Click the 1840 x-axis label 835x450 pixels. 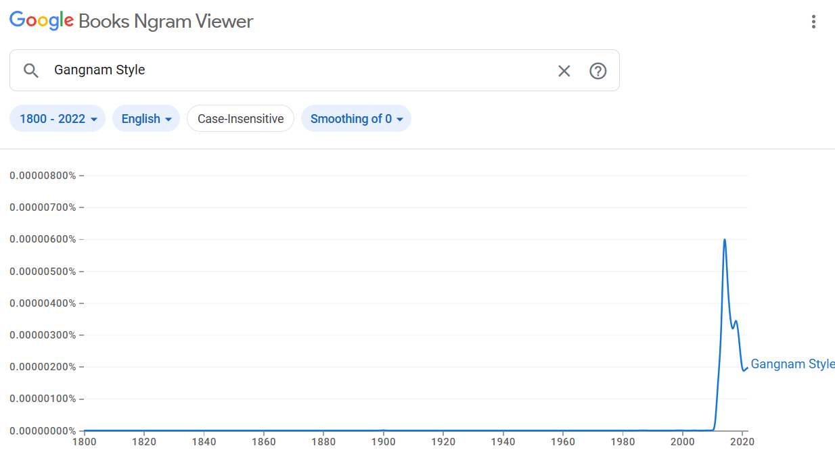click(204, 442)
